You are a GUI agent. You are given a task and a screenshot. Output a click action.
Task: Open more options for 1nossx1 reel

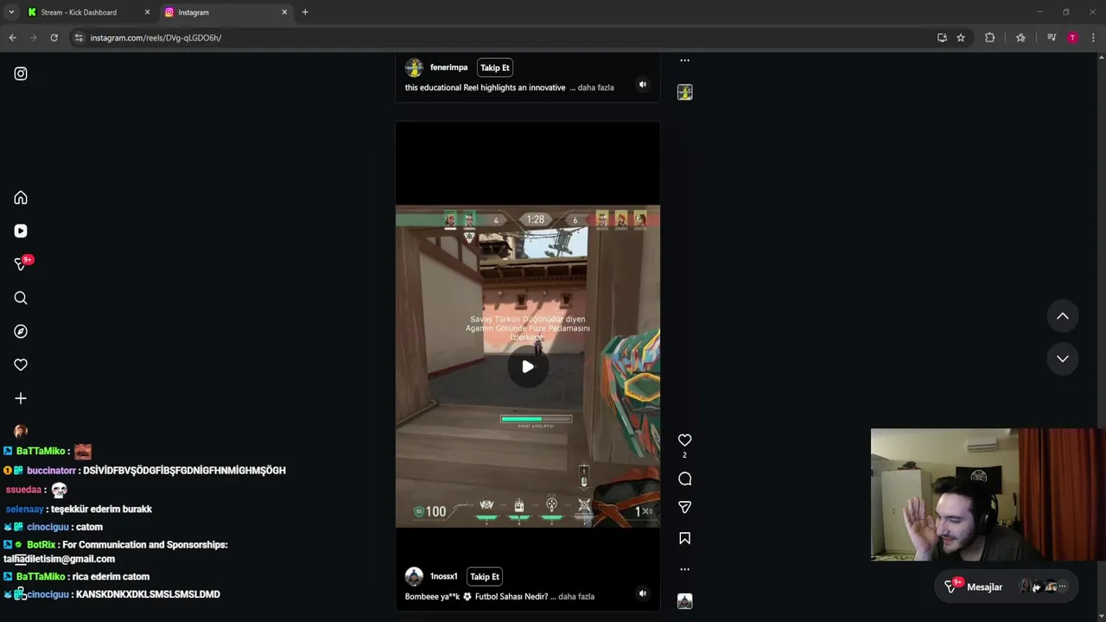[x=684, y=569]
